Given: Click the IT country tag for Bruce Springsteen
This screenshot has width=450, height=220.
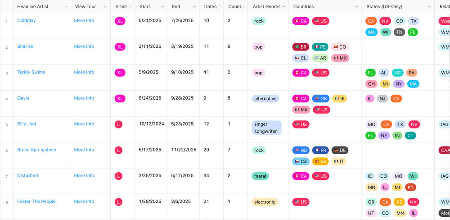Looking at the screenshot, I should (x=339, y=161).
